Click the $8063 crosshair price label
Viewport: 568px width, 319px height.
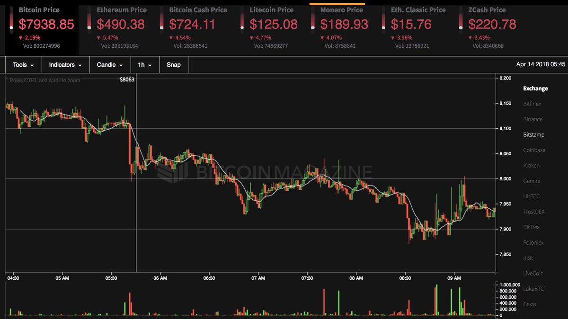(127, 80)
